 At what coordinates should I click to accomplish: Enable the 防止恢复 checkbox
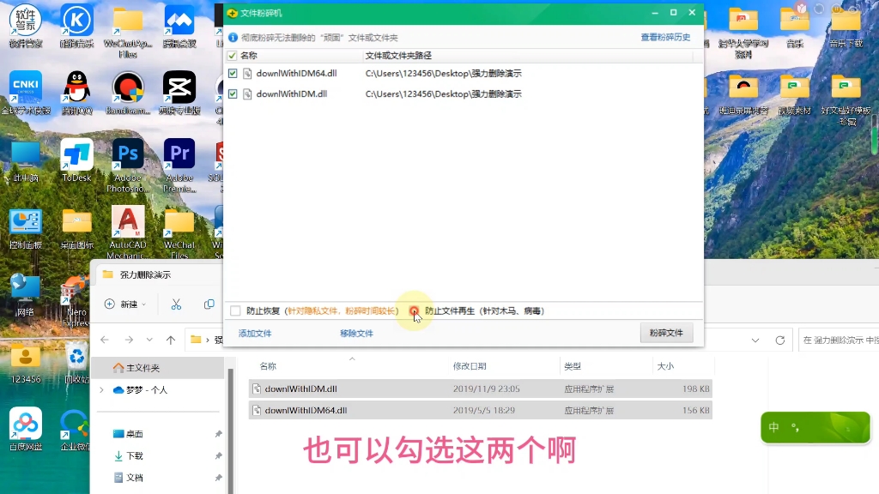click(x=233, y=310)
